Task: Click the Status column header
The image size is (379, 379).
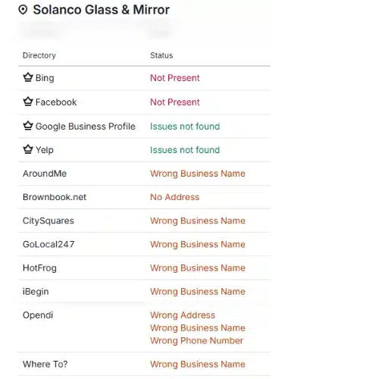Action: (x=161, y=55)
